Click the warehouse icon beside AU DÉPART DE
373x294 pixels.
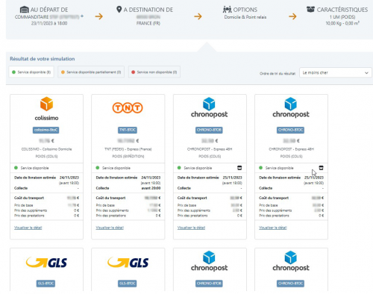coord(24,10)
